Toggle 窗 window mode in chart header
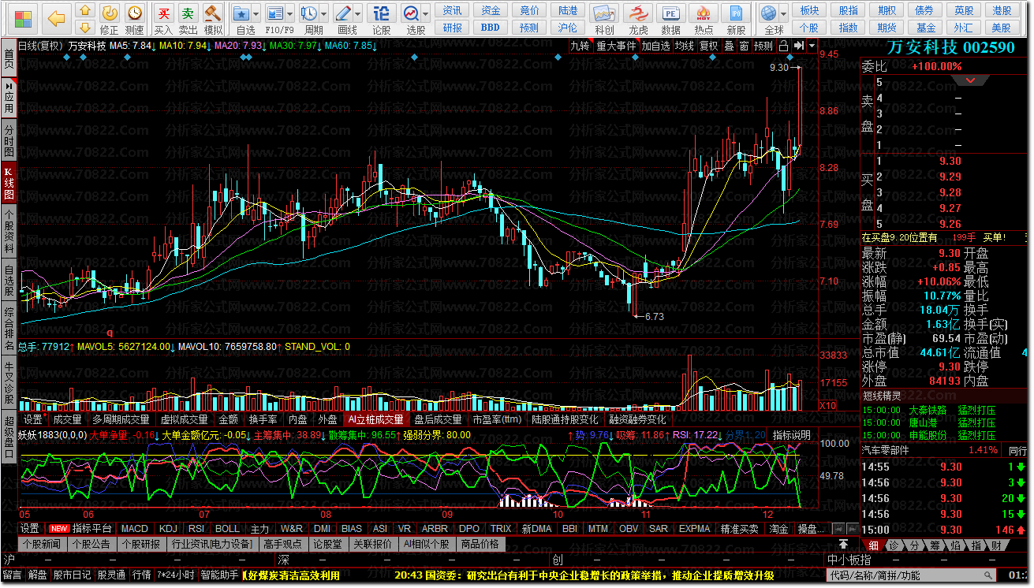This screenshot has height=588, width=1034. [744, 46]
